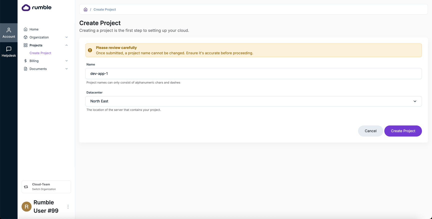Viewport: 432px width, 219px height.
Task: Open the user options three-dot menu
Action: tap(68, 207)
